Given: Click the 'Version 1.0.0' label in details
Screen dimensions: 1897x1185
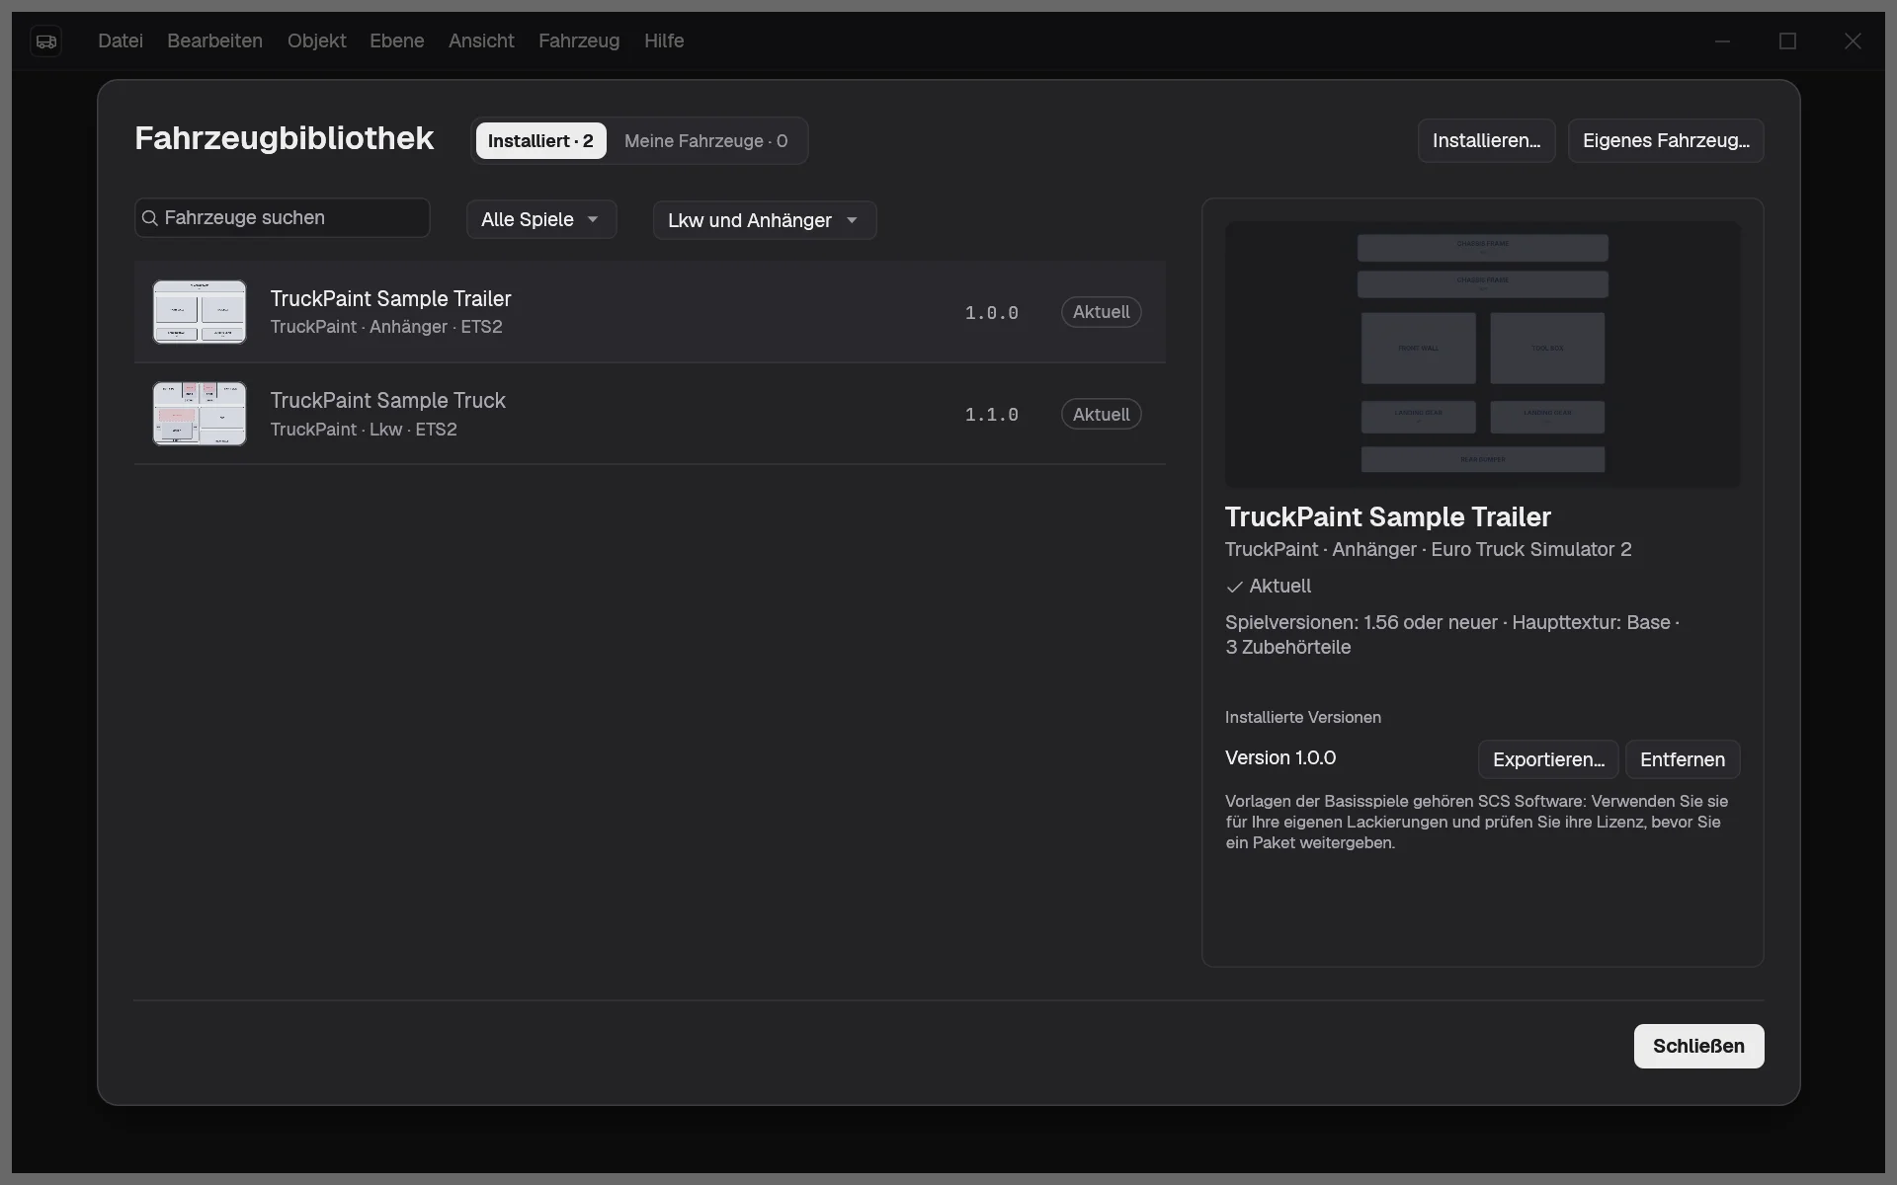Looking at the screenshot, I should point(1280,757).
